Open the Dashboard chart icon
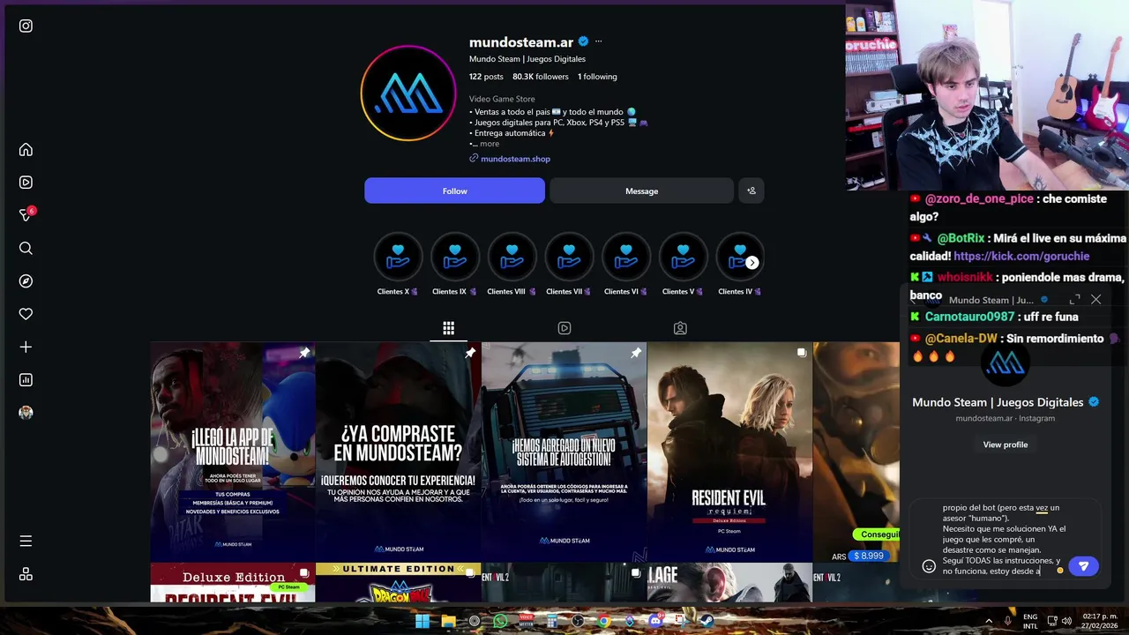This screenshot has height=635, width=1129. coord(26,380)
